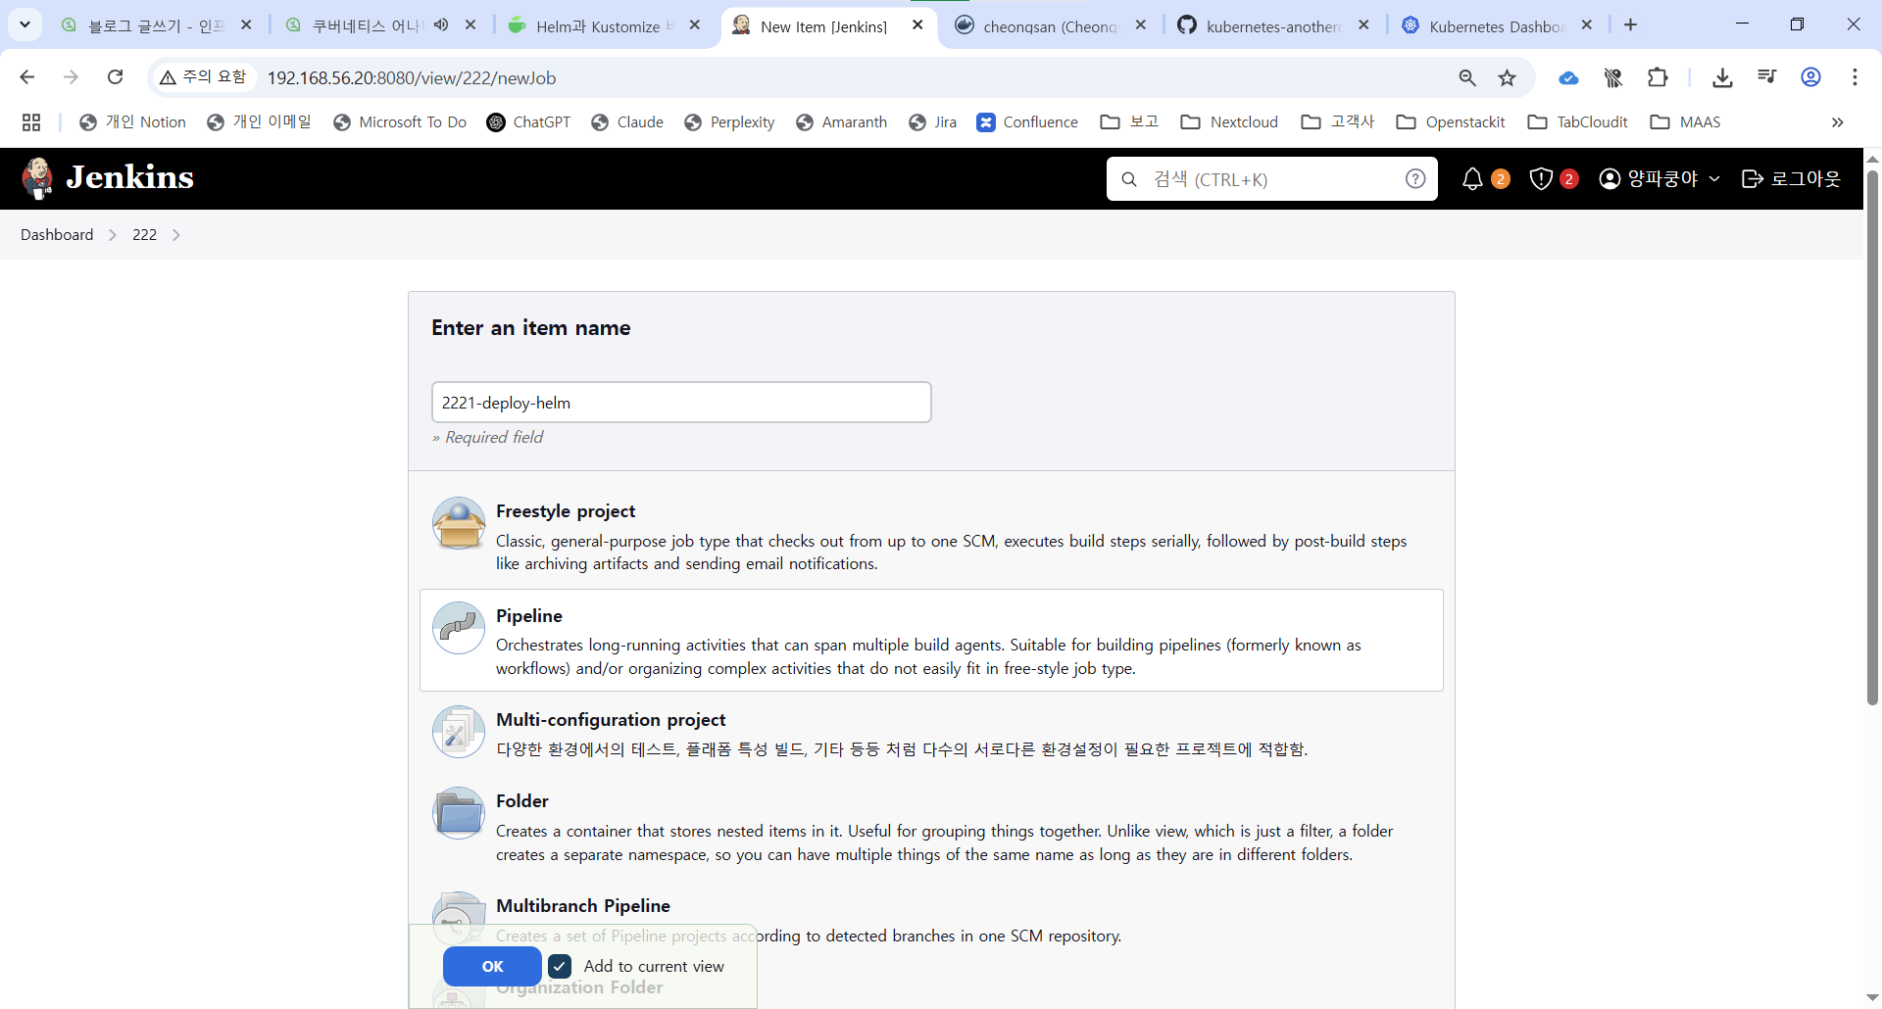Open the media control playlist icon

click(1767, 77)
